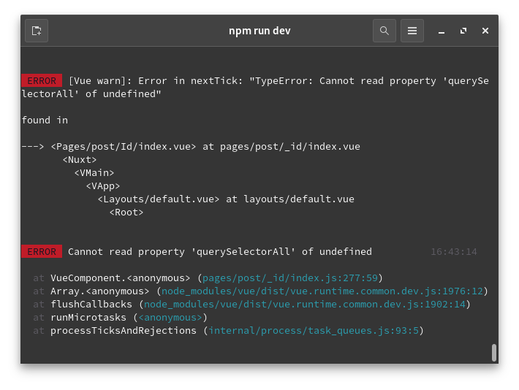The width and height of the screenshot is (519, 390).
Task: Click the red ERROR badge beside [Vue warn]
Action: pyautogui.click(x=42, y=81)
